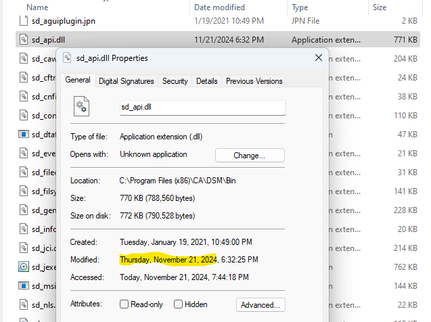
Task: Click the Properties title bar file icon
Action: click(67, 57)
